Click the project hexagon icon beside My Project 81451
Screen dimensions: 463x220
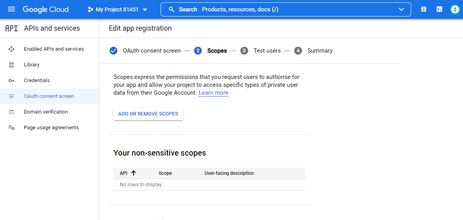[90, 9]
